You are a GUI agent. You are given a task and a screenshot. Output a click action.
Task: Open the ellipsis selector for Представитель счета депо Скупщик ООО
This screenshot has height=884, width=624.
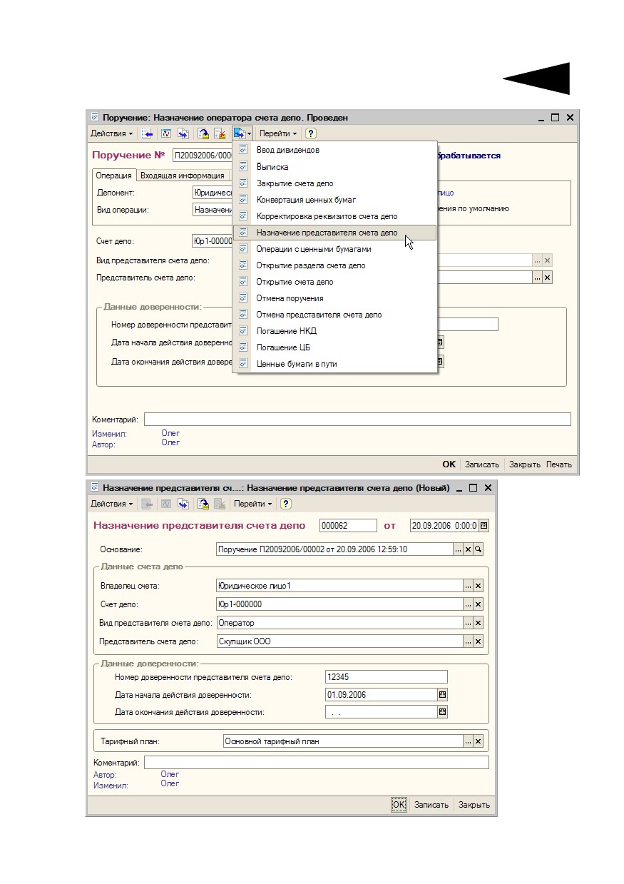coord(468,641)
